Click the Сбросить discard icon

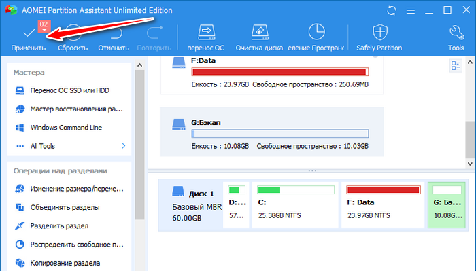73,32
